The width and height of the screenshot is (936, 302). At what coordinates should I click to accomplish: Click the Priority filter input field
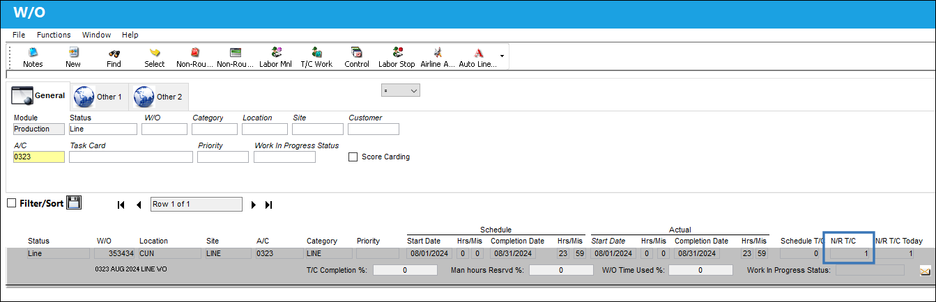pos(223,157)
